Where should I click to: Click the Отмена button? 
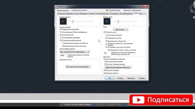coord(120,78)
